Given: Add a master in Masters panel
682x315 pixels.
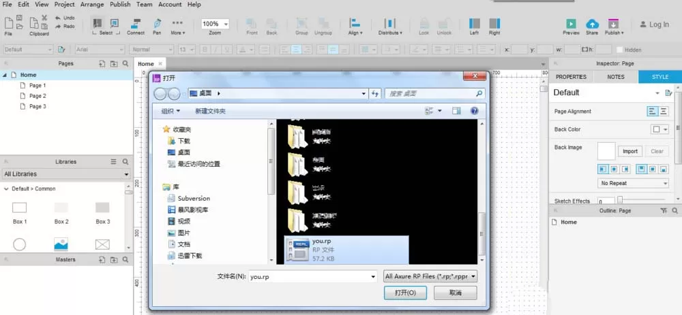Looking at the screenshot, I should [x=102, y=259].
